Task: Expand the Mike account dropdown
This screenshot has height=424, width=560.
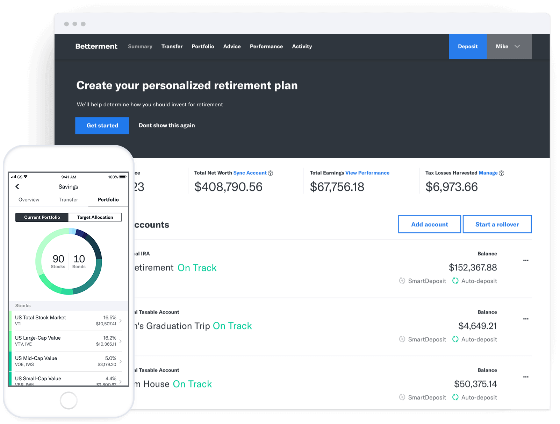Action: [509, 47]
